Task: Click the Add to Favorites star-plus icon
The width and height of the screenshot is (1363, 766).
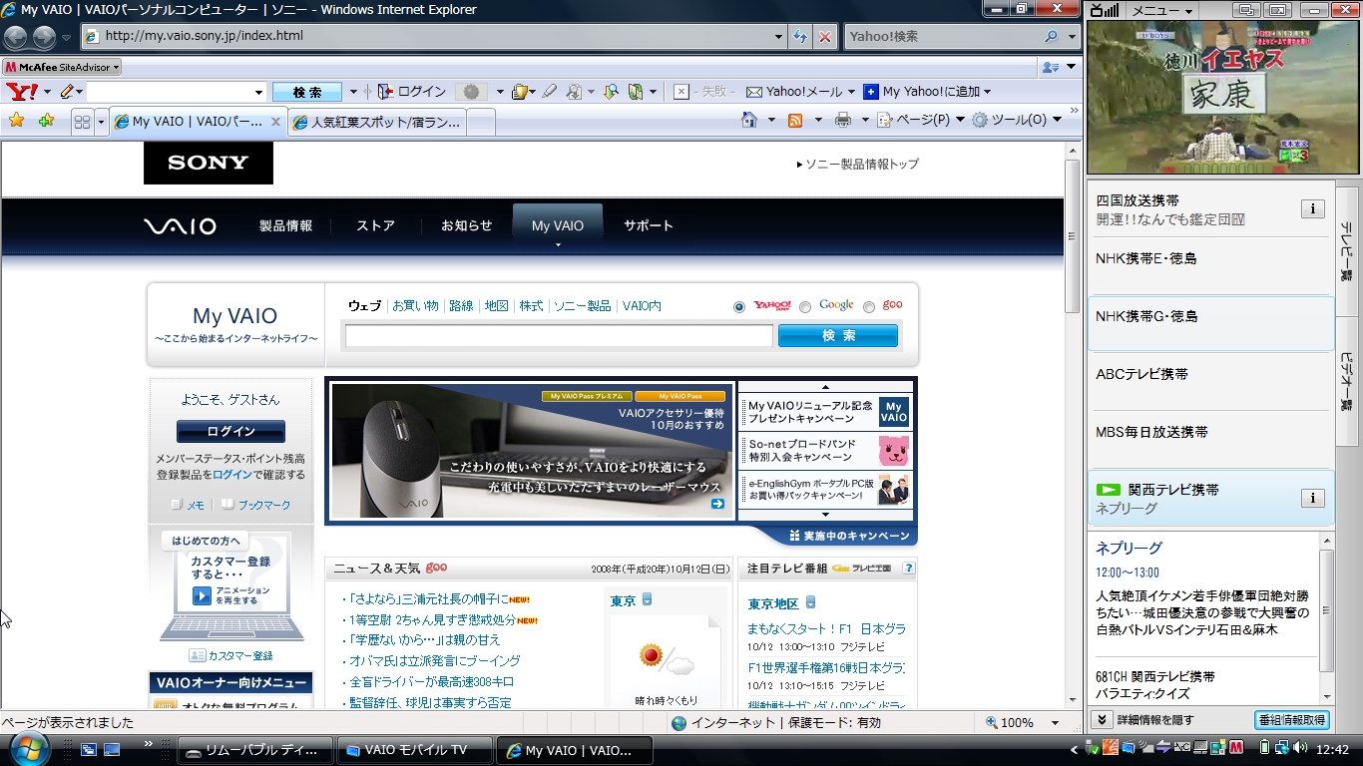Action: 46,121
